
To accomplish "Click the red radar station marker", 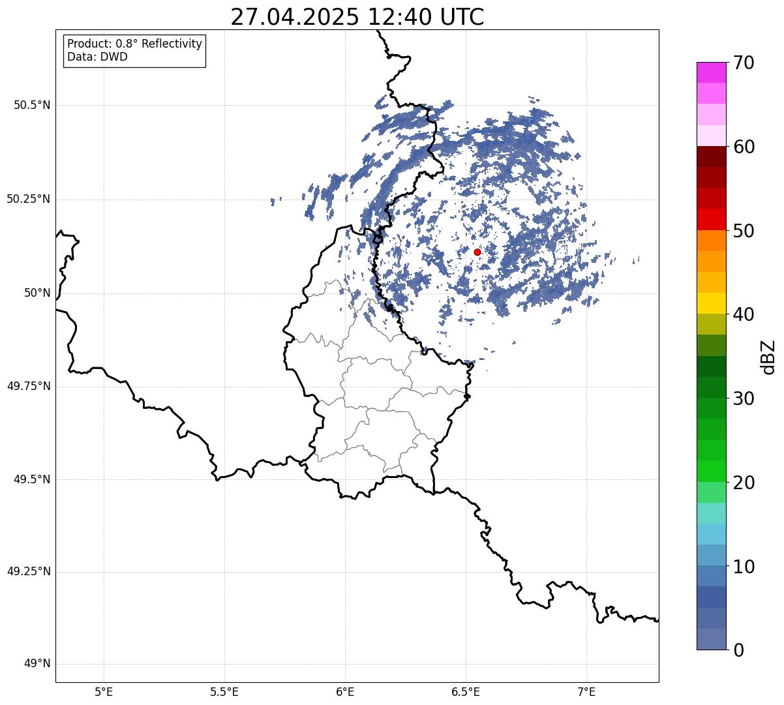I will click(x=477, y=252).
